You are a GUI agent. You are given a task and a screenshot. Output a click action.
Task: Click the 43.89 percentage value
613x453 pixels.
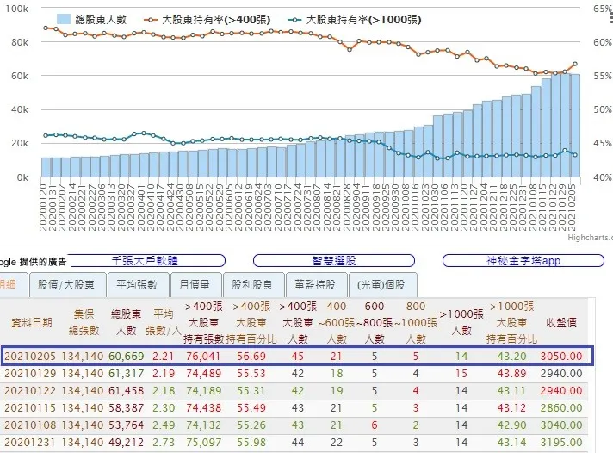tap(511, 374)
